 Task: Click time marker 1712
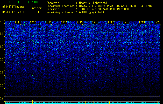click(33, 22)
